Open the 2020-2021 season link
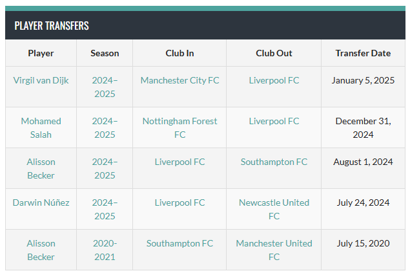Image resolution: width=410 pixels, height=273 pixels. pyautogui.click(x=105, y=250)
